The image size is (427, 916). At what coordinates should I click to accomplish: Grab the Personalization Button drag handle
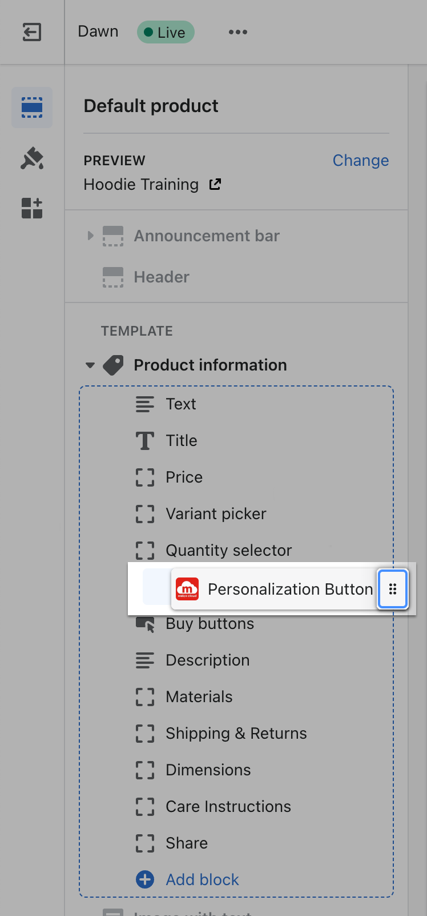pos(392,589)
